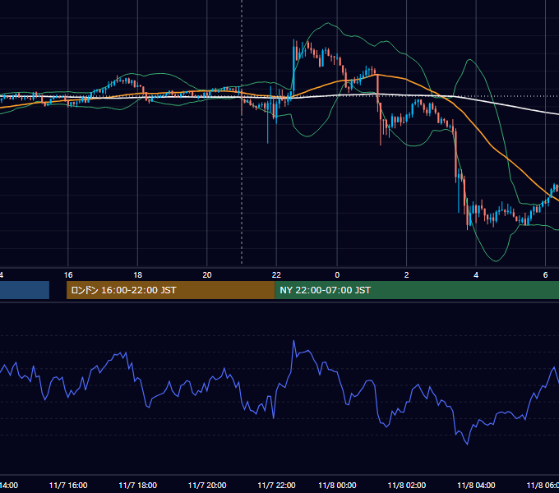559x493 pixels.
Task: Select the NY 22:00-07:00 JST session band
Action: pyautogui.click(x=417, y=290)
